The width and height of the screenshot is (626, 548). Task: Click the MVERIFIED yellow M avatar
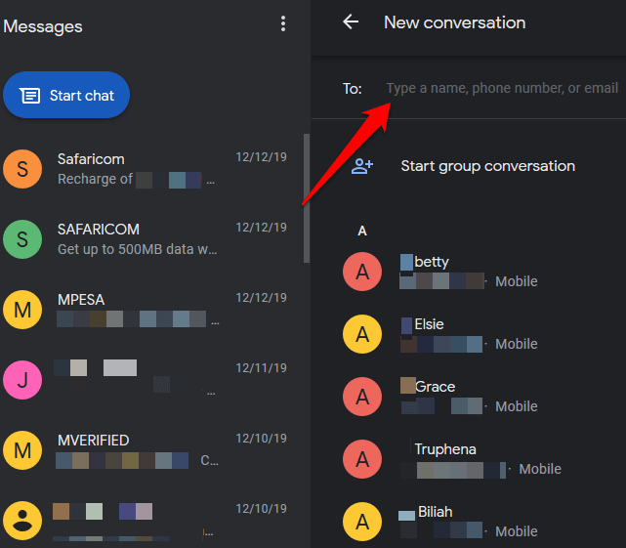[22, 450]
